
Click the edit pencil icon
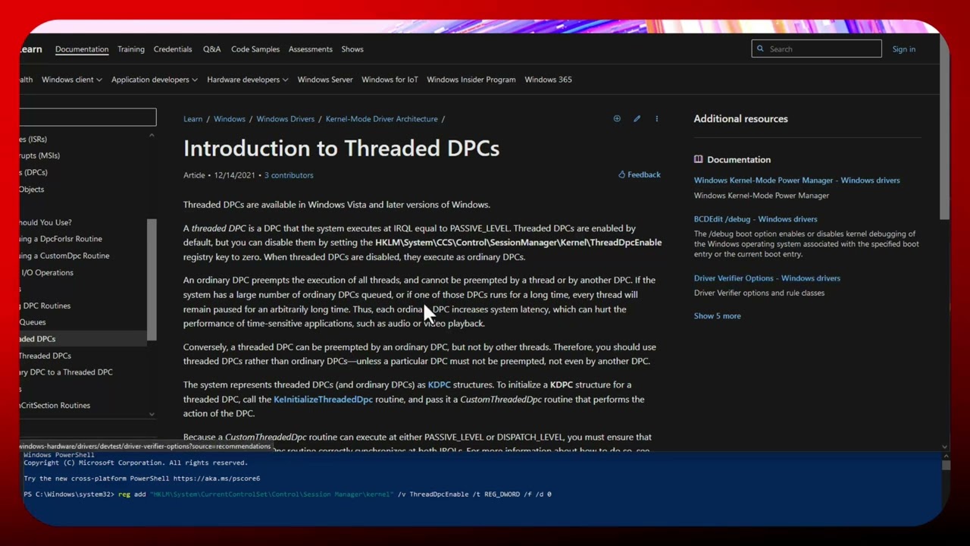click(637, 118)
